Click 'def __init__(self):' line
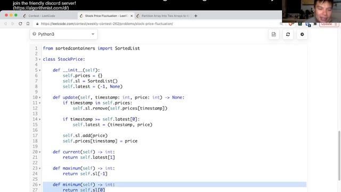The width and height of the screenshot is (341, 192). click(76, 70)
